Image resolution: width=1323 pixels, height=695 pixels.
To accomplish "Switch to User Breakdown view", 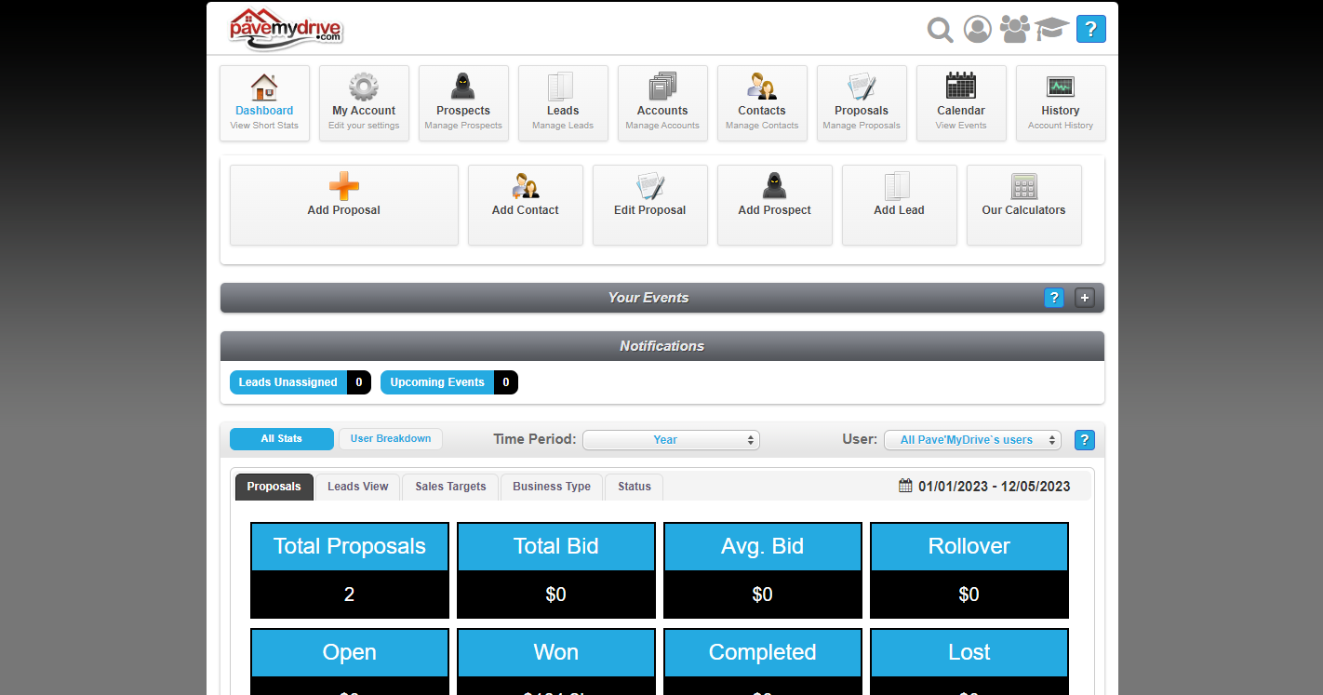I will [391, 439].
